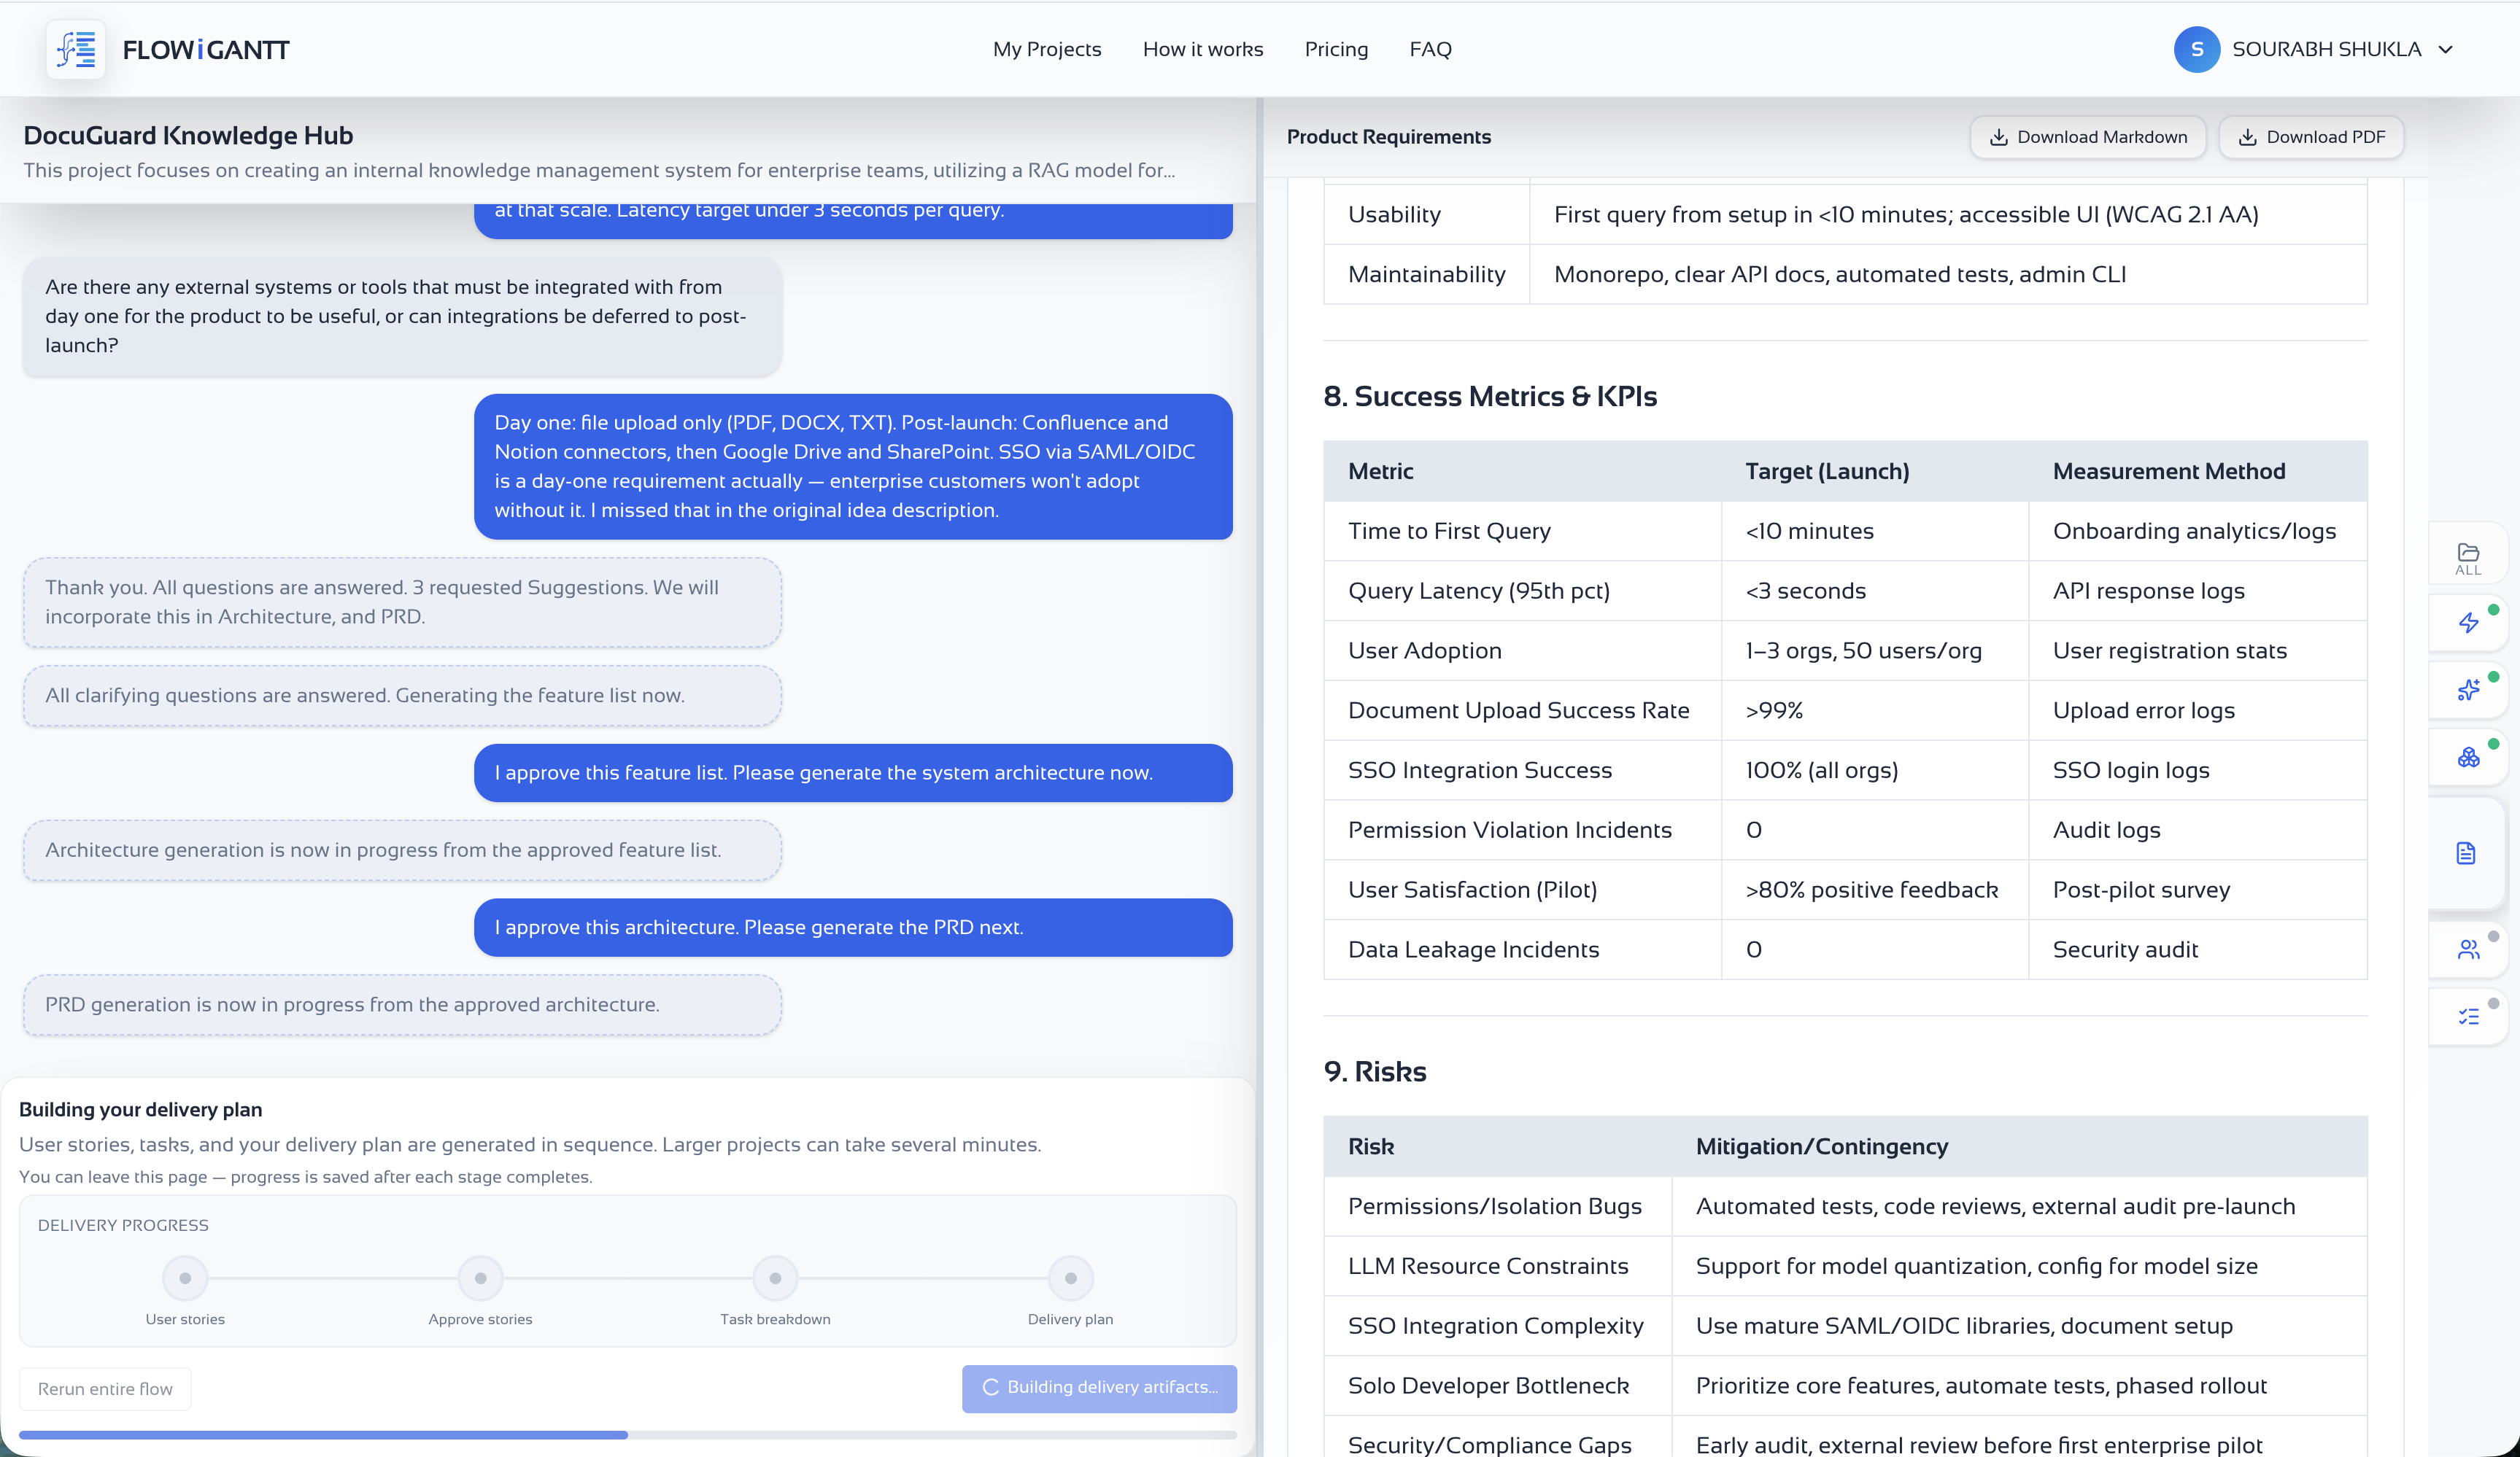Click the 'Maintainability' row label
The height and width of the screenshot is (1457, 2520).
(1426, 273)
